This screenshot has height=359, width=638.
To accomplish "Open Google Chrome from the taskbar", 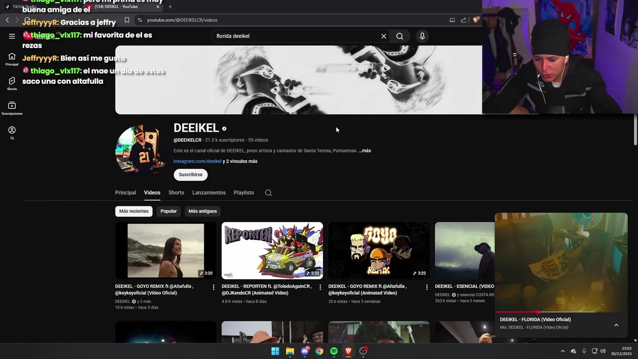I will pyautogui.click(x=319, y=351).
